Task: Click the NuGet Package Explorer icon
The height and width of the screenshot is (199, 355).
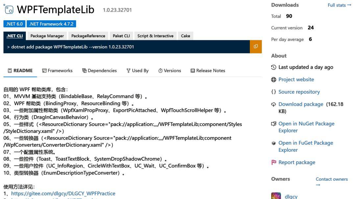Action: click(x=273, y=124)
